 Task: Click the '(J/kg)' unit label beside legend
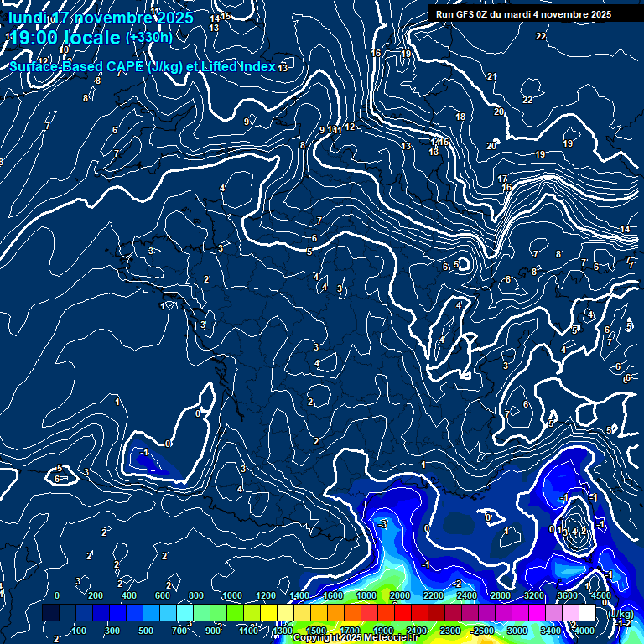(x=621, y=614)
